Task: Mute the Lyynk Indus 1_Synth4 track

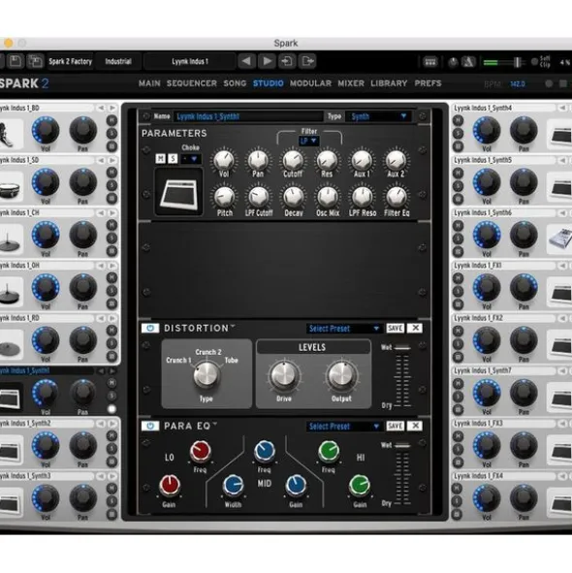Action: coord(458,120)
